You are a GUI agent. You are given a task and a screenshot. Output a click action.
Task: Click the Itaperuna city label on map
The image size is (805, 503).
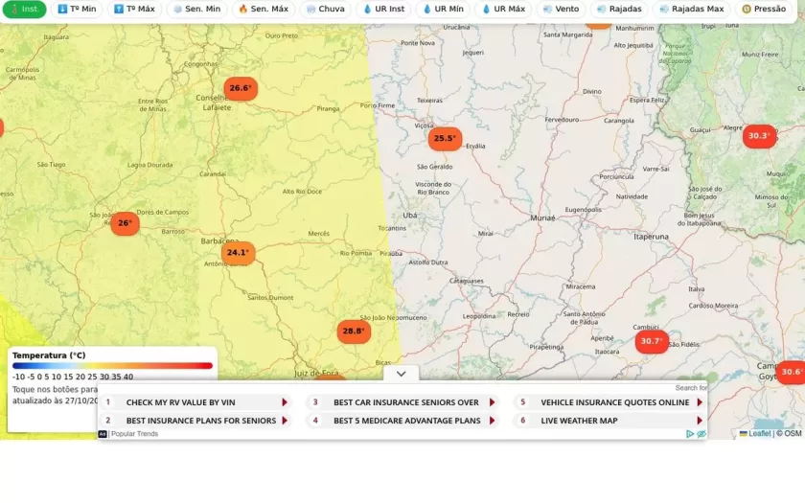(651, 237)
